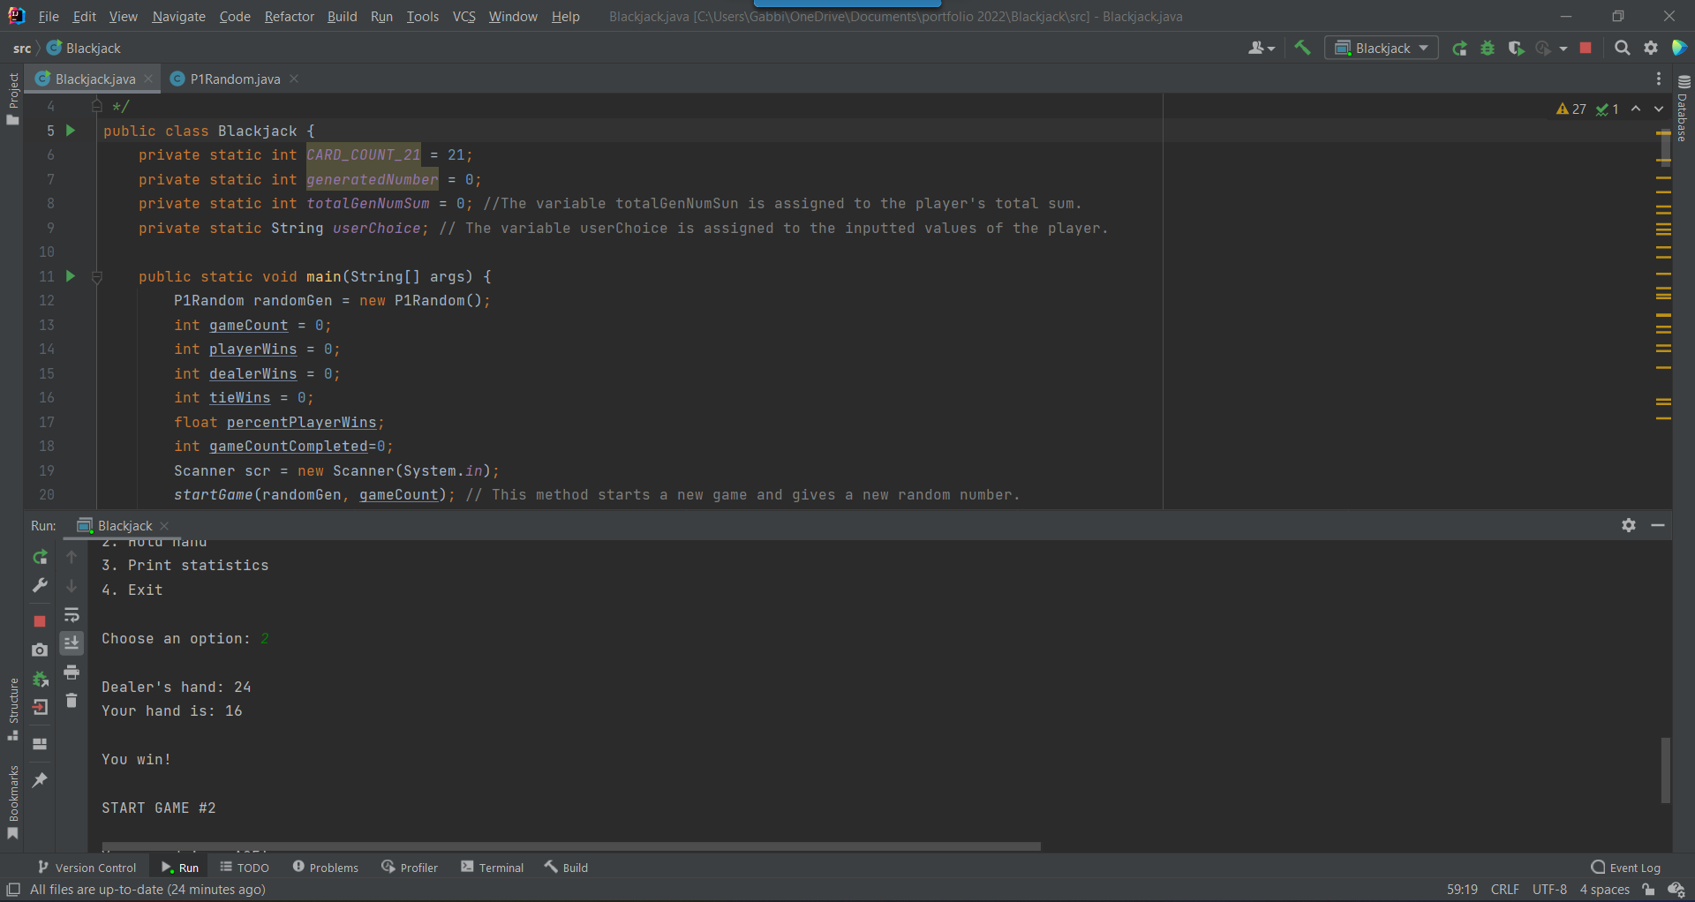Open Run panel settings gear
This screenshot has height=902, width=1695.
pos(1629,525)
